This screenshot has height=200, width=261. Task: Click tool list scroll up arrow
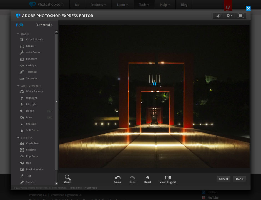click(56, 32)
